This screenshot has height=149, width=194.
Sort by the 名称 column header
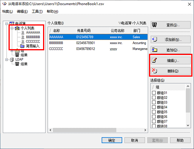click(62, 31)
